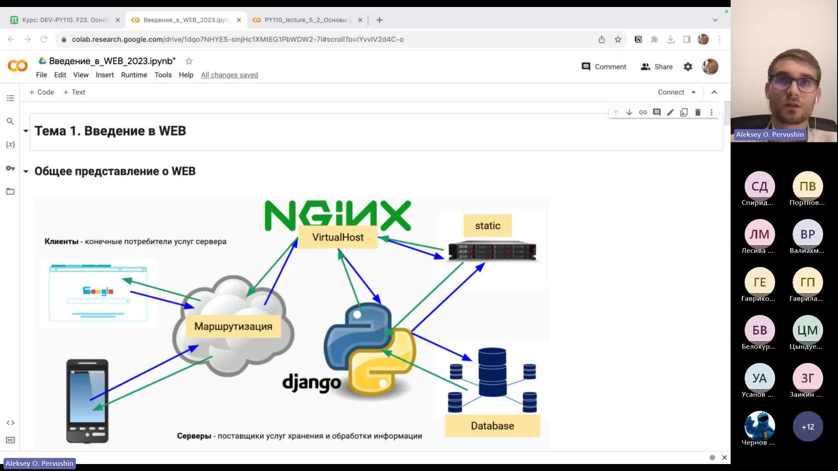Delete the cell with the trash icon

click(698, 113)
